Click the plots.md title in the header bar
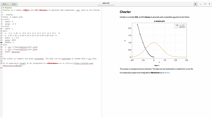The height and width of the screenshot is (119, 212). (106, 3)
